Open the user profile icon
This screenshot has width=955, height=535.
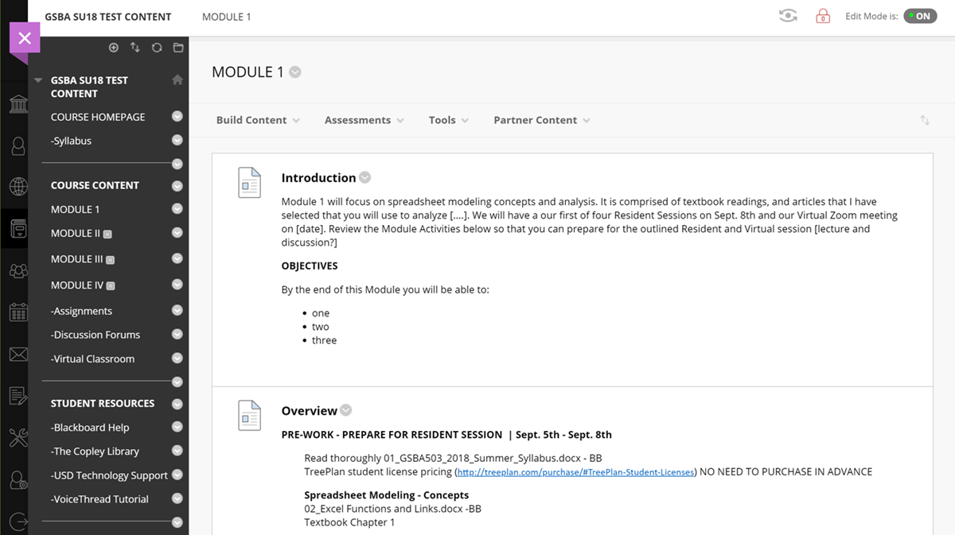pos(18,146)
